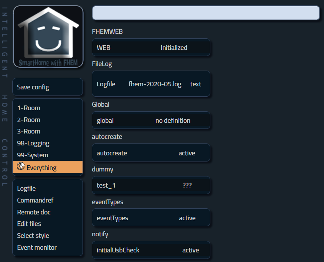Screen dimensions: 324x262
Task: Open the 1-Room room
Action: coord(29,108)
